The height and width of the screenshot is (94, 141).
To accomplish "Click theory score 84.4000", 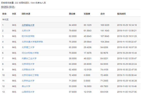I will [x=73, y=25].
